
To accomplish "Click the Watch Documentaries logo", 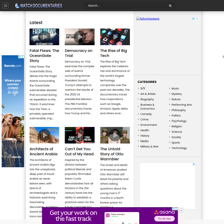I will tap(38, 6).
